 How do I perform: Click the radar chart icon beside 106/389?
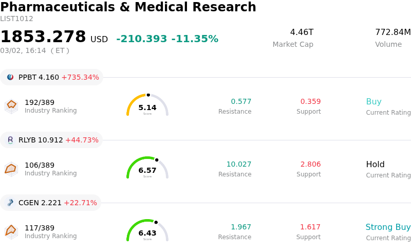click(x=11, y=168)
